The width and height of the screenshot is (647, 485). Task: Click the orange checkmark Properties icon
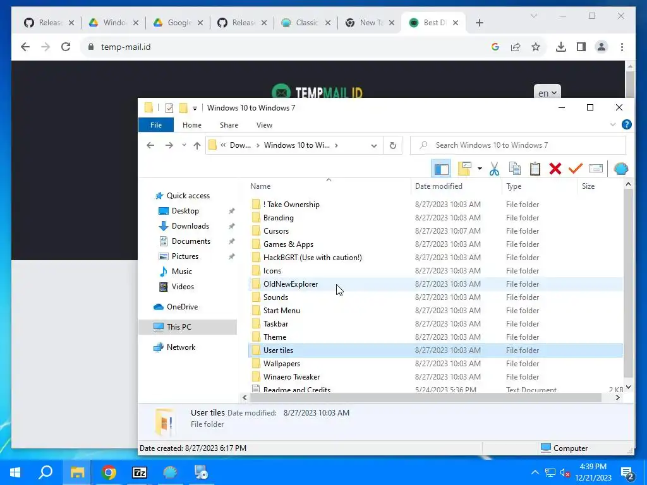tap(575, 168)
